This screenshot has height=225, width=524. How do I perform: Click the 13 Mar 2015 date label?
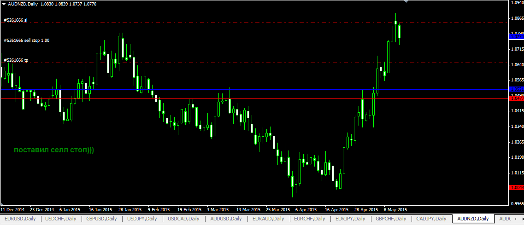coord(248,210)
